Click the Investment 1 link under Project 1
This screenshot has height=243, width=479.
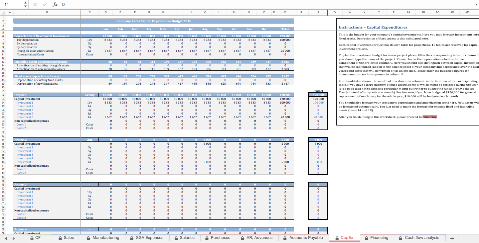click(25, 103)
